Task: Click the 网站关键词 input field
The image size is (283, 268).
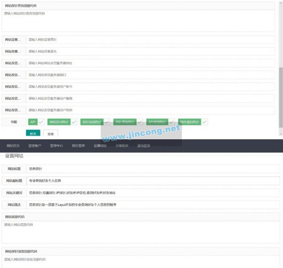Action: [153, 193]
